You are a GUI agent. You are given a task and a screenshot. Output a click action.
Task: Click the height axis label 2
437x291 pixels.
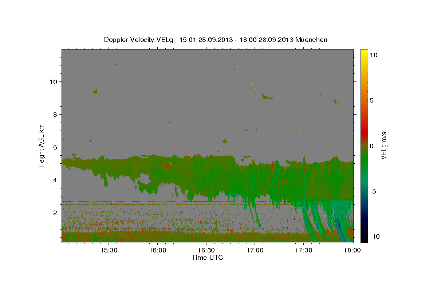[55, 213]
